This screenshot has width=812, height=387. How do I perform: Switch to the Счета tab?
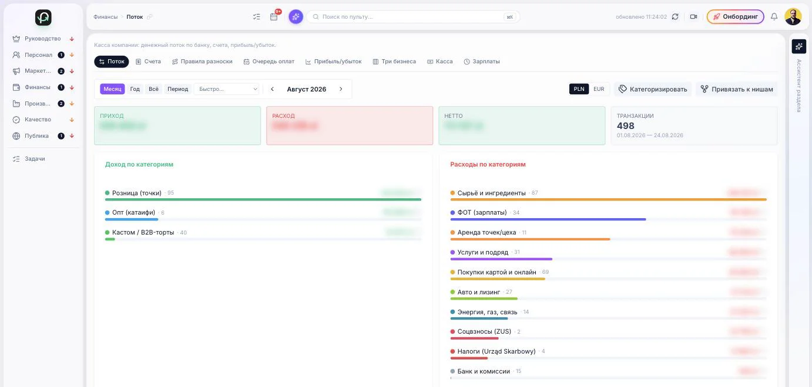pyautogui.click(x=148, y=62)
